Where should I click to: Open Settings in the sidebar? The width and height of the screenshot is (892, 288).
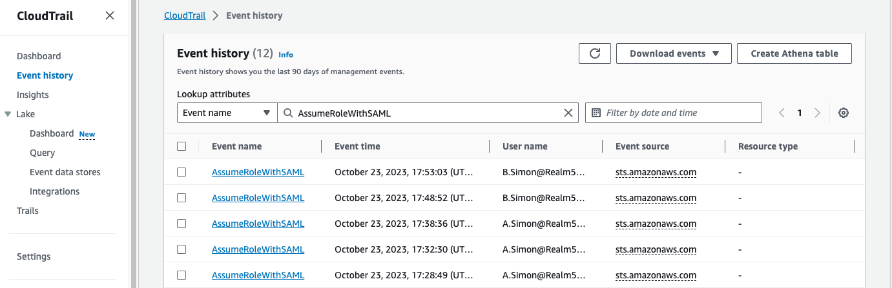(x=34, y=256)
